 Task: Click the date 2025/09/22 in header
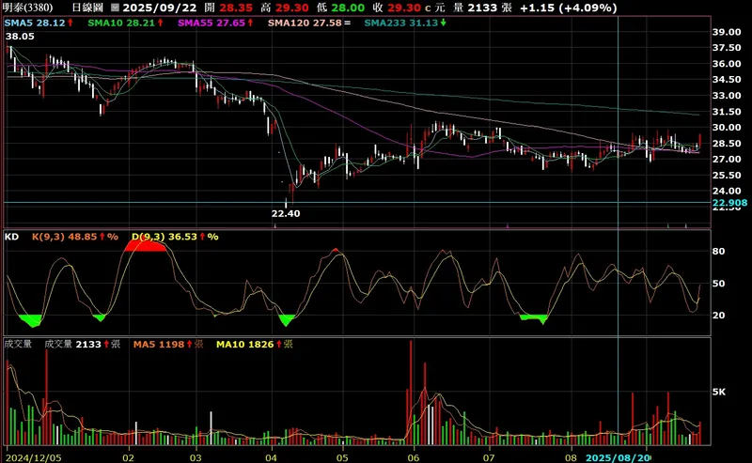pyautogui.click(x=160, y=8)
